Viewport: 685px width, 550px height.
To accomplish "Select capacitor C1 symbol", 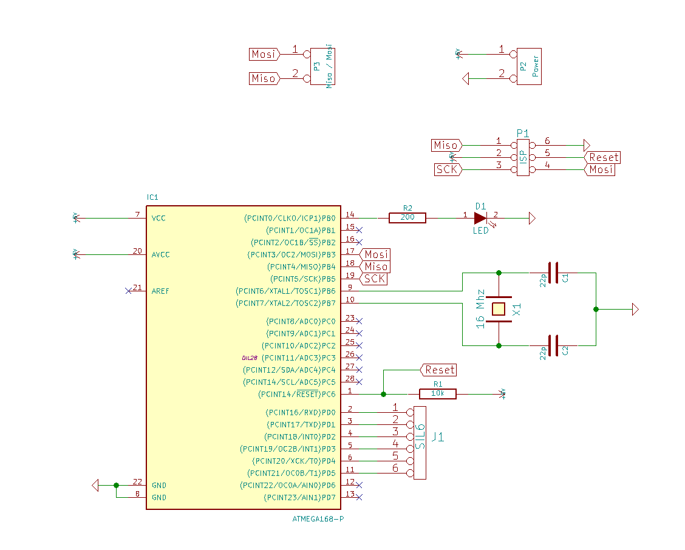I will point(553,273).
